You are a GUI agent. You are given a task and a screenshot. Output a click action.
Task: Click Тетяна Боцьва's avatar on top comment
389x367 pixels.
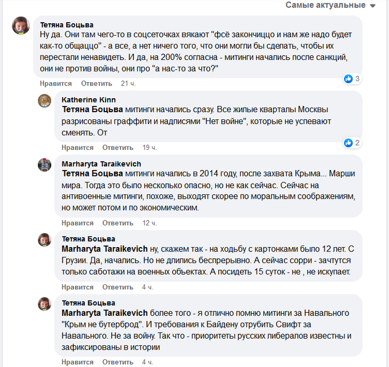point(22,25)
